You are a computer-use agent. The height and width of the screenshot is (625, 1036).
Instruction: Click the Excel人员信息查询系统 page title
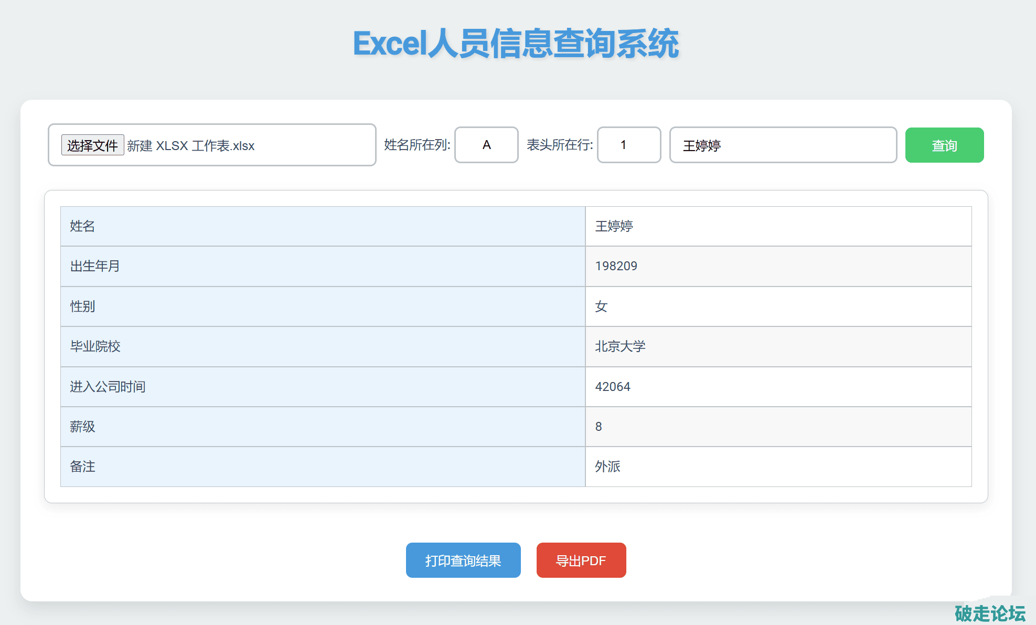click(x=516, y=44)
